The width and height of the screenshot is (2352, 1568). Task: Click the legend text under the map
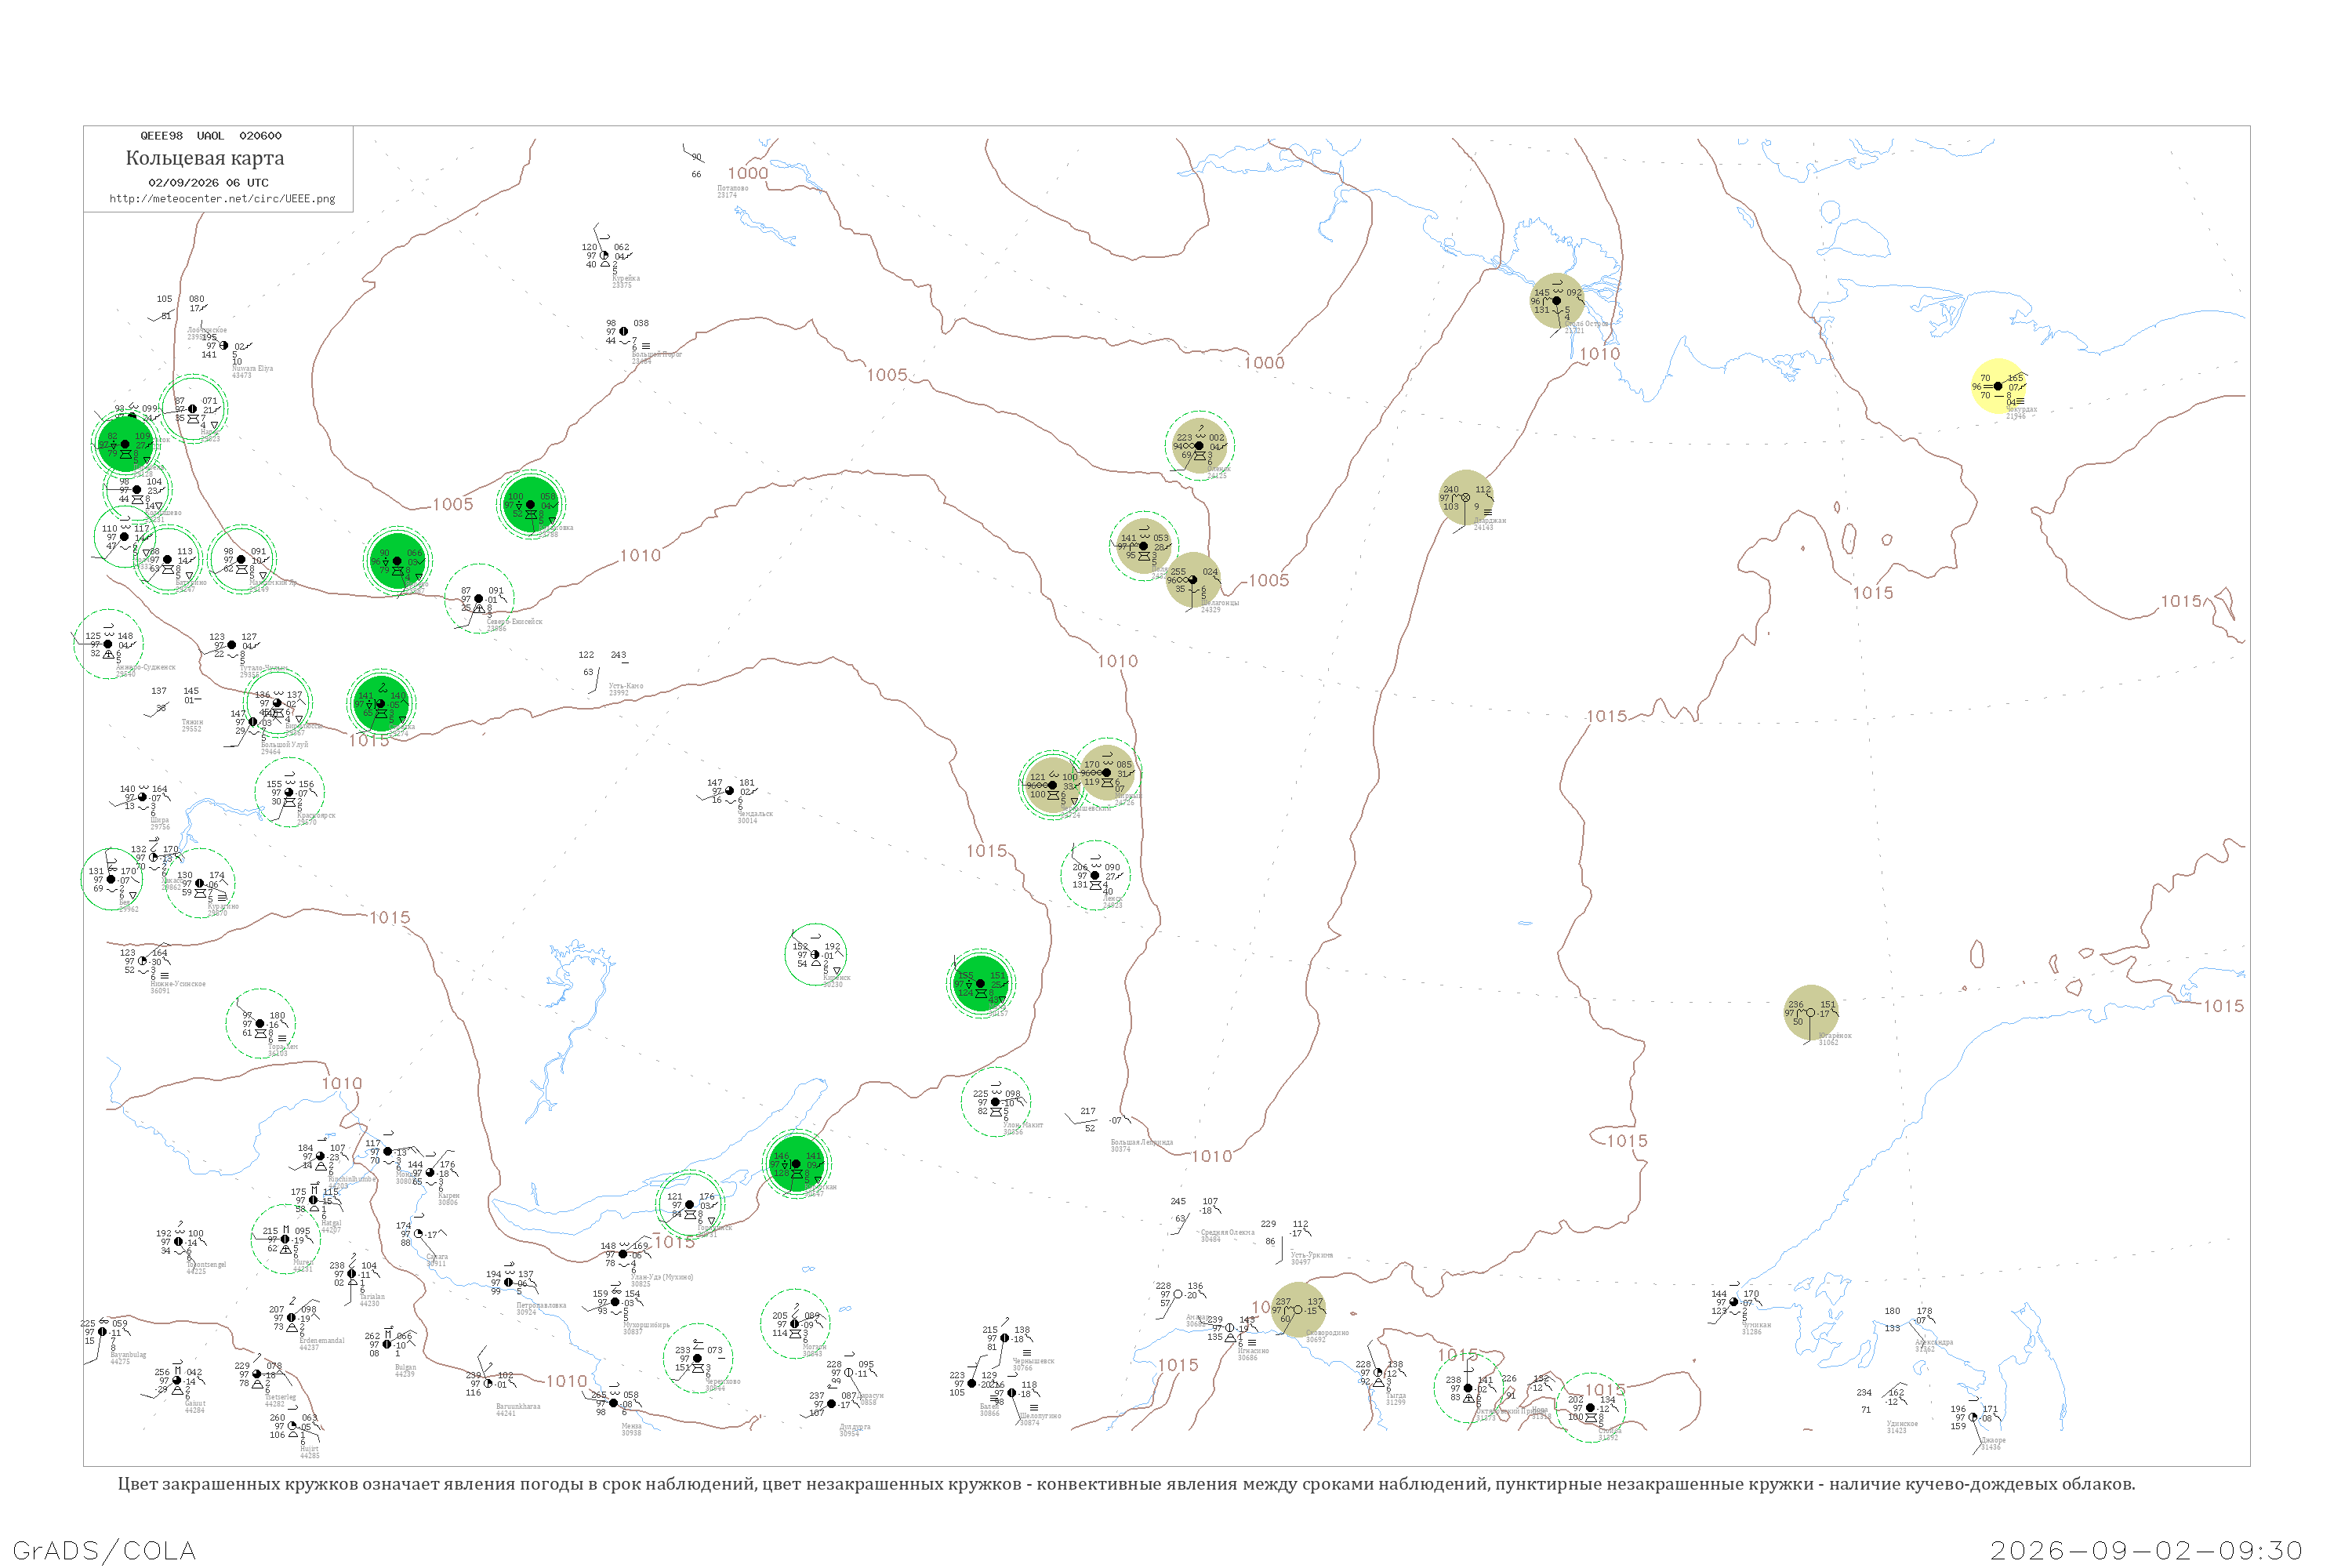click(1126, 1484)
